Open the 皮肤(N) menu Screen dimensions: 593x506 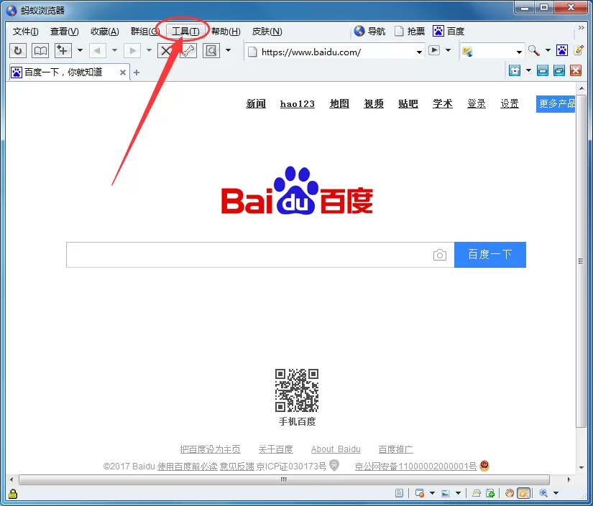[x=267, y=32]
